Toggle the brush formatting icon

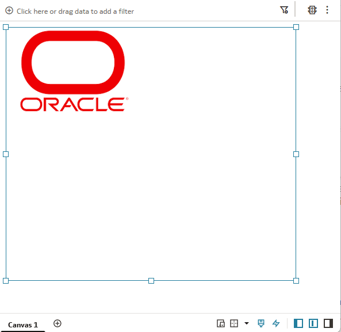click(261, 323)
